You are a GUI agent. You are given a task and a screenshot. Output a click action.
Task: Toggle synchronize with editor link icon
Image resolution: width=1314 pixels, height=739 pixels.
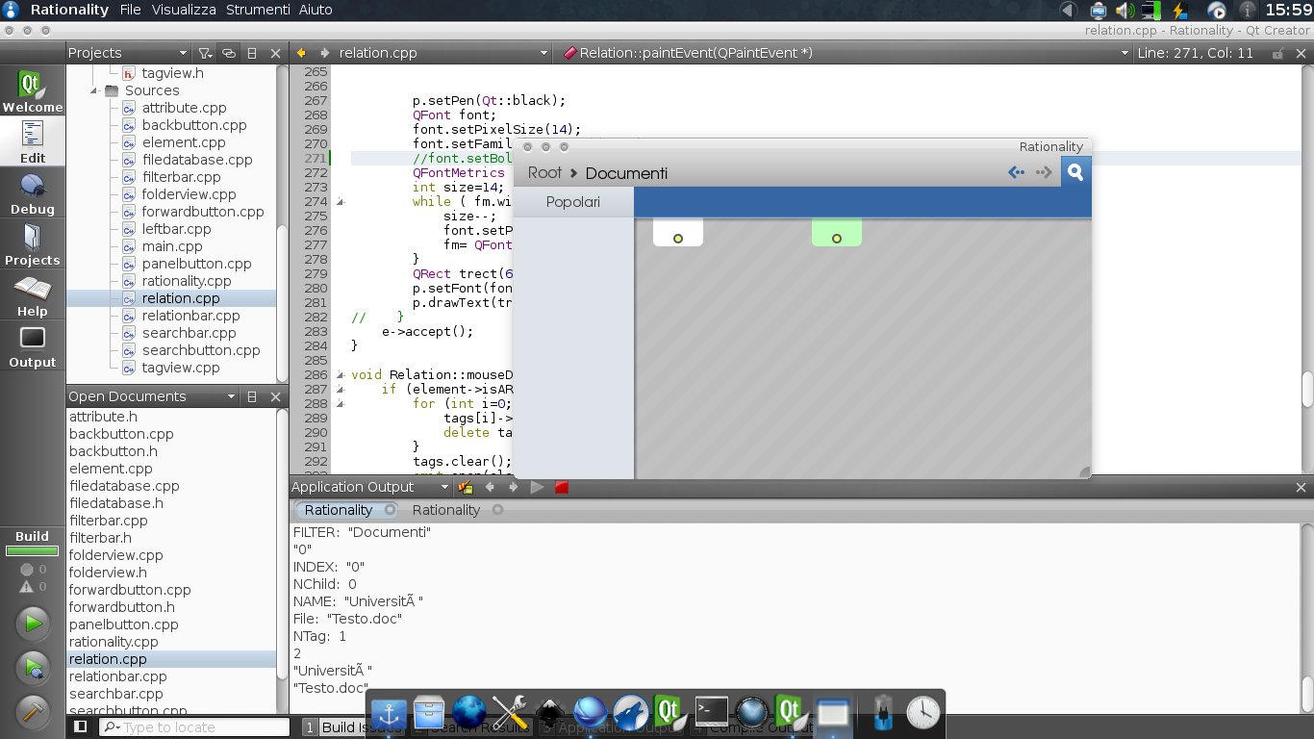click(229, 53)
